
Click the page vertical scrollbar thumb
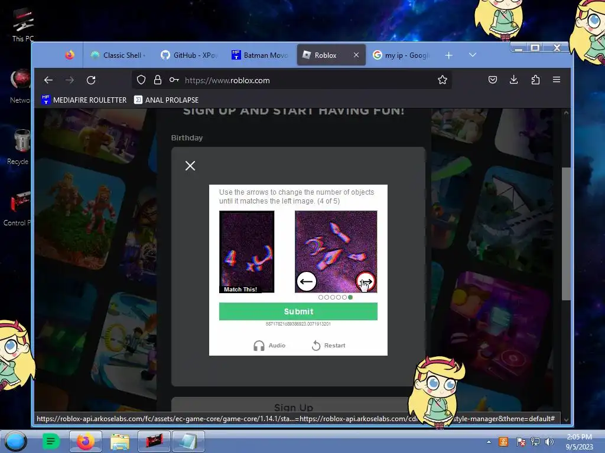point(565,234)
